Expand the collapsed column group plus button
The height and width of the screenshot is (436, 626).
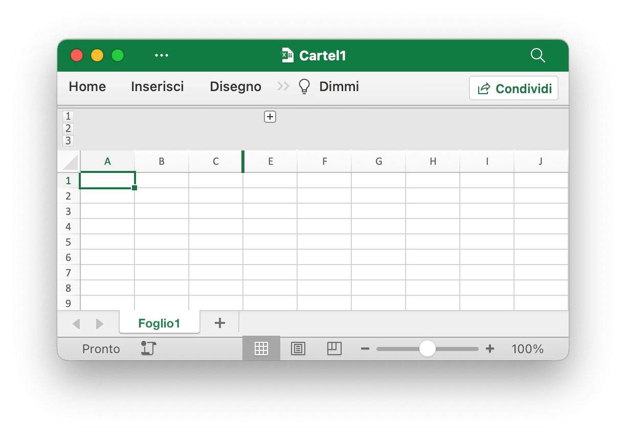pos(270,117)
